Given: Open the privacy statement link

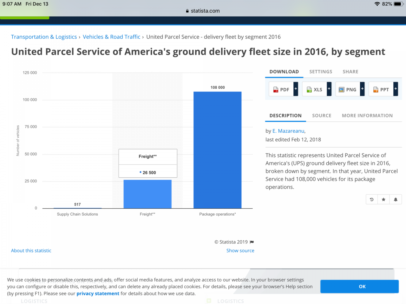Looking at the screenshot, I should tap(98, 294).
